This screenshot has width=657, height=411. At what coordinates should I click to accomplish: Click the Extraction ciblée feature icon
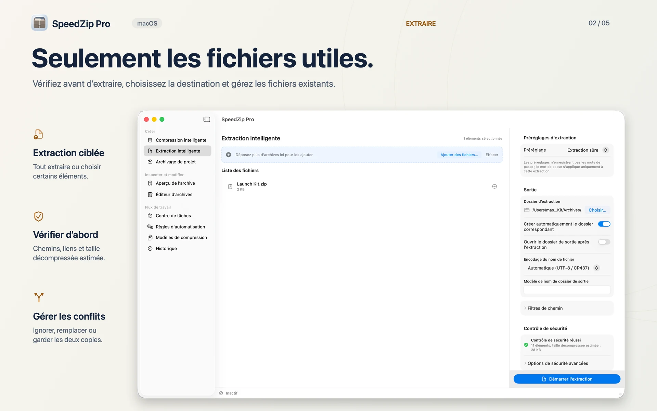pos(38,134)
